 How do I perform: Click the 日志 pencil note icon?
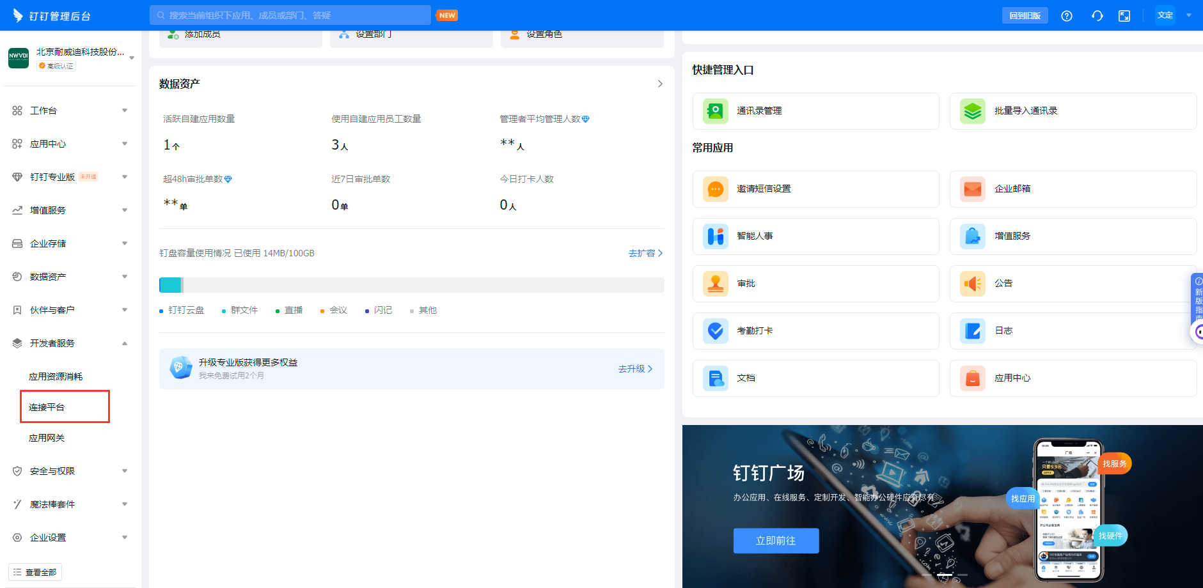973,331
